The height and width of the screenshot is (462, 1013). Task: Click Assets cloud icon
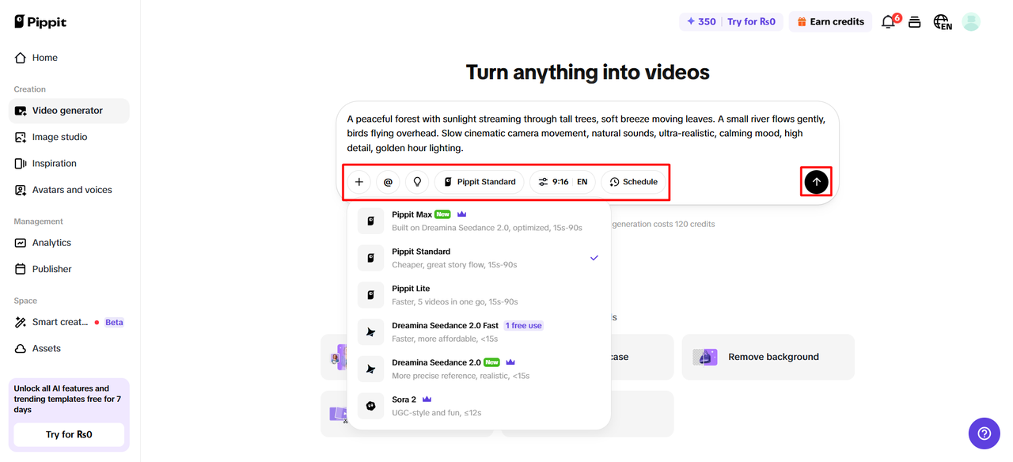21,348
